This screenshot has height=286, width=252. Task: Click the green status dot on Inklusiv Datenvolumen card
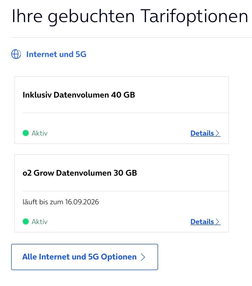click(x=26, y=133)
